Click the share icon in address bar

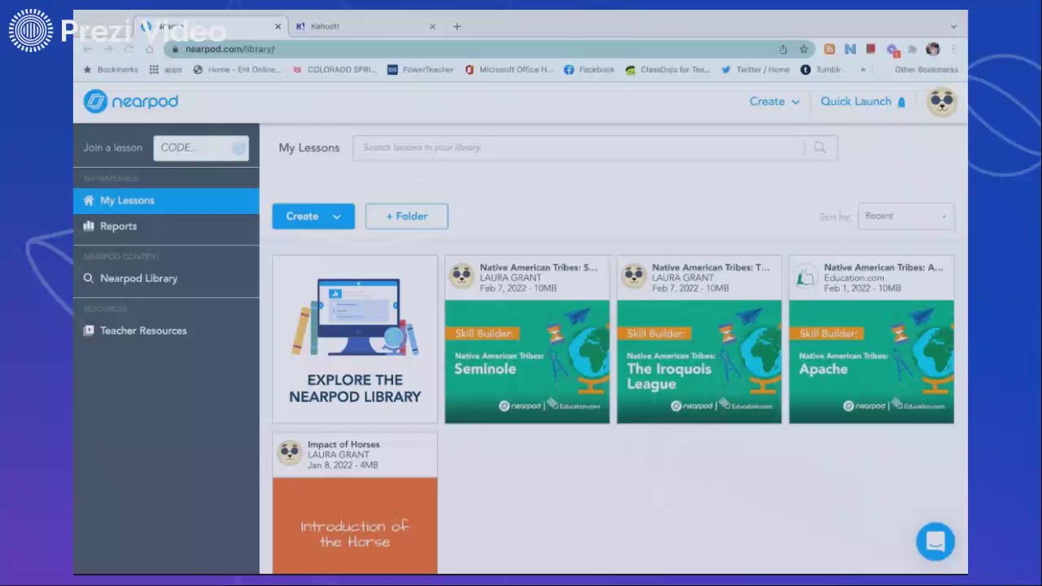pos(783,49)
